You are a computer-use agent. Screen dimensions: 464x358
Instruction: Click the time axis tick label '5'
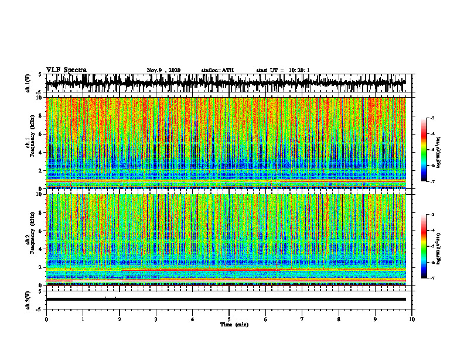tap(229, 319)
